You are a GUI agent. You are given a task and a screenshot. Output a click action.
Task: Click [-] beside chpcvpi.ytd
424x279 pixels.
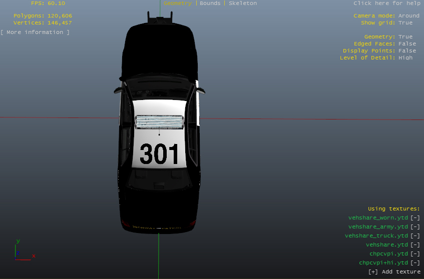coord(414,253)
